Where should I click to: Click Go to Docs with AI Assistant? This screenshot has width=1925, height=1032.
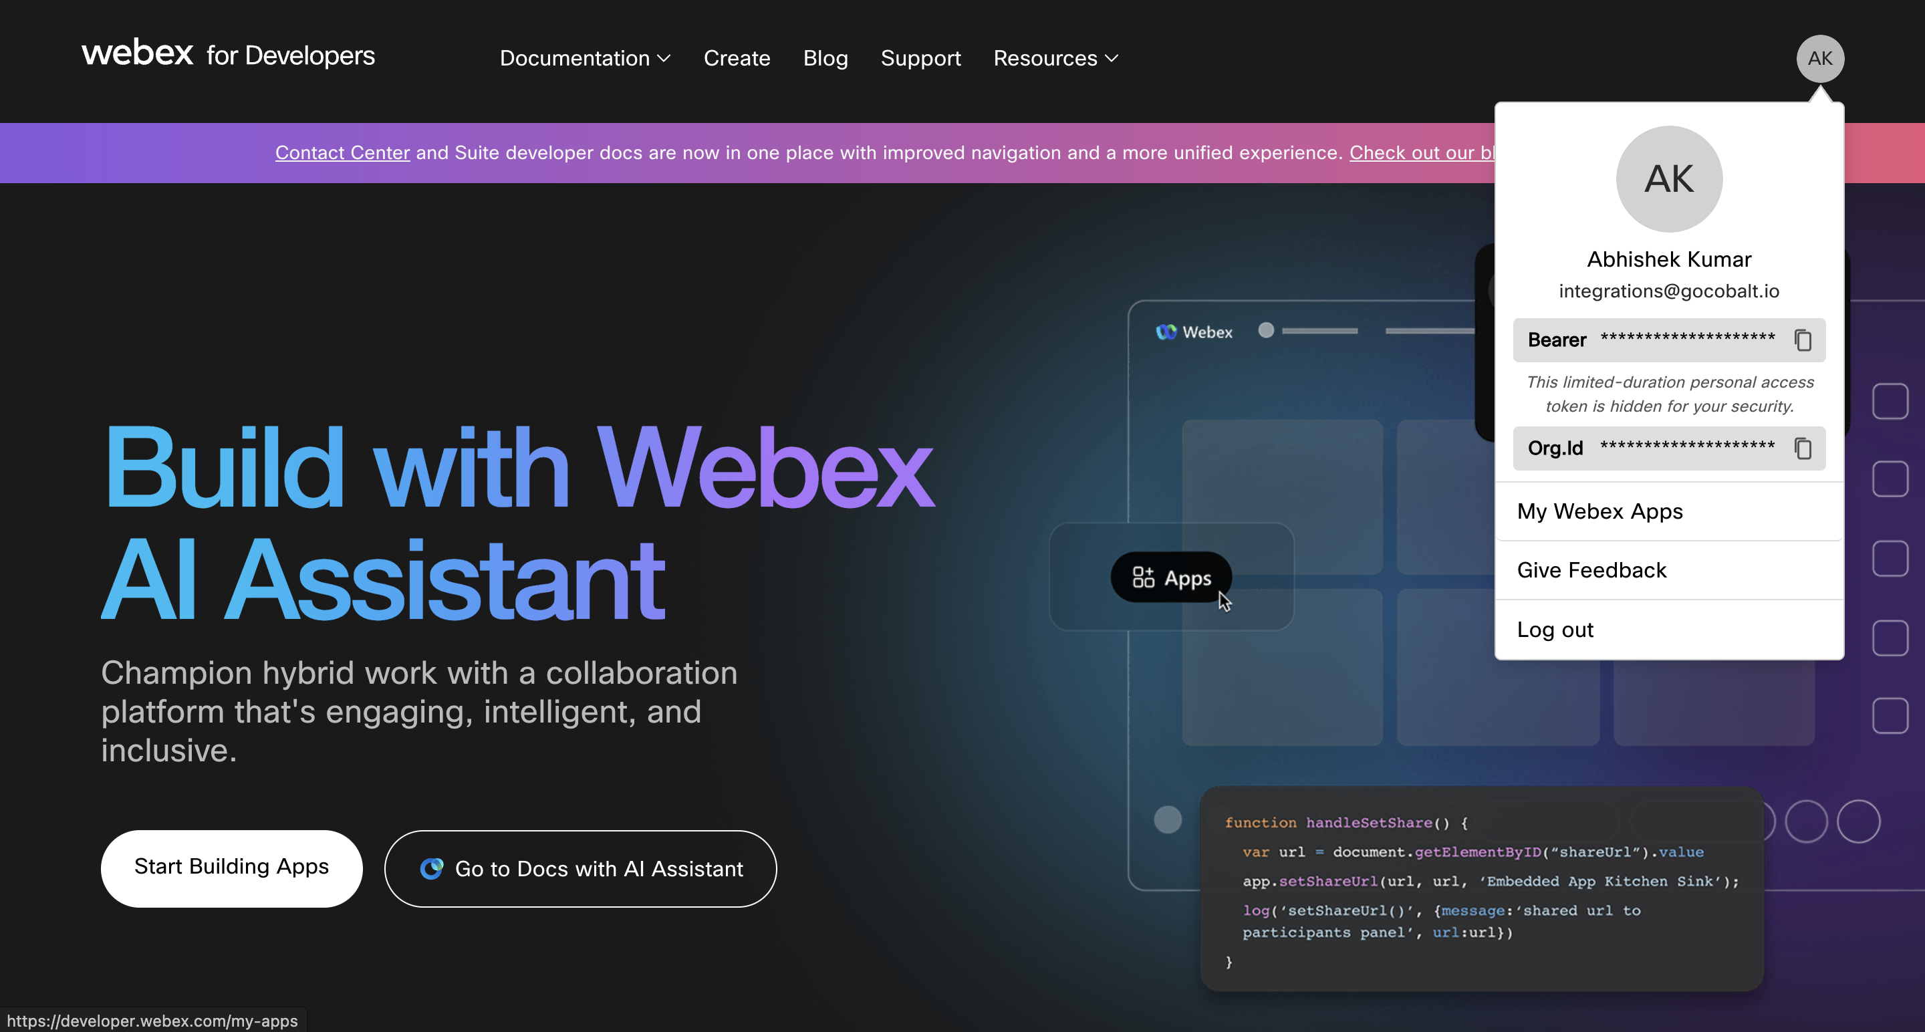598,868
